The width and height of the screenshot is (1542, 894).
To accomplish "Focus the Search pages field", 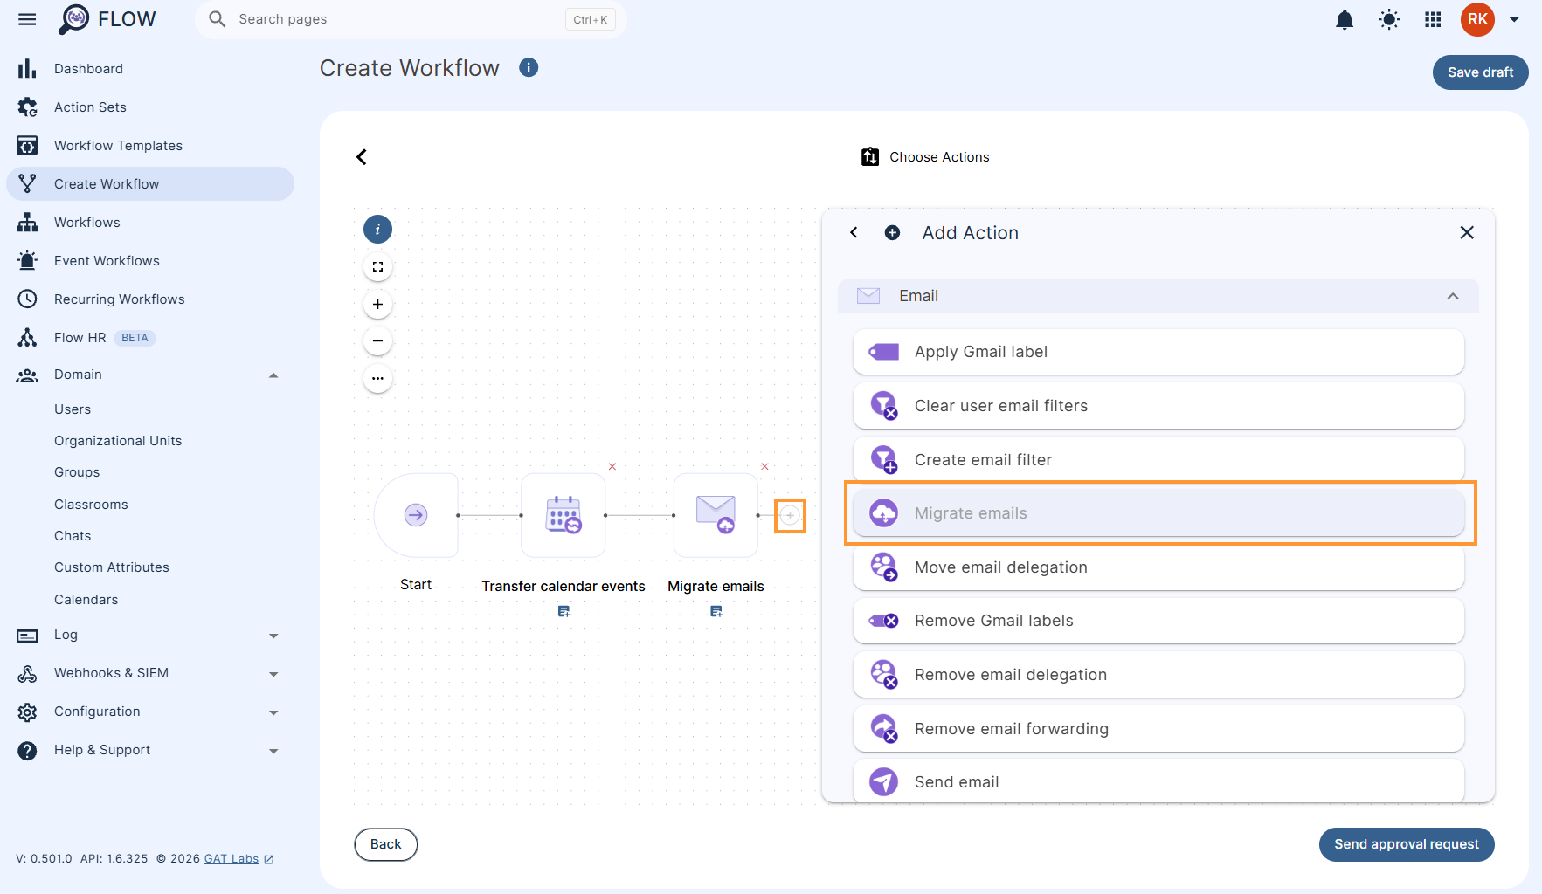I will (411, 19).
